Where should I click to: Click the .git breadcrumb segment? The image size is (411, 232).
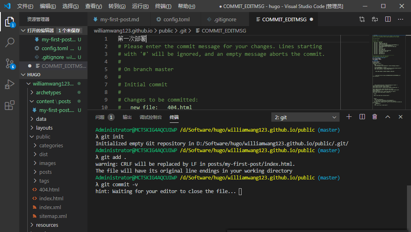tap(183, 31)
